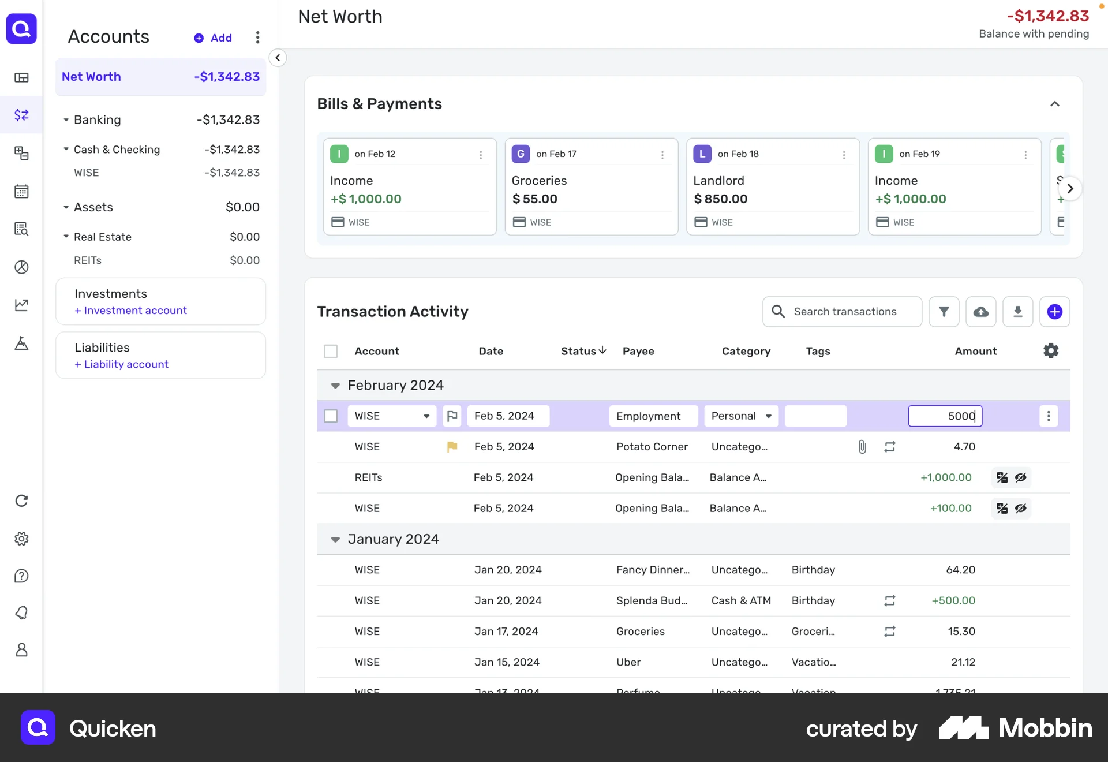Viewport: 1108px width, 762px height.
Task: Toggle the select-all transactions checkbox
Action: [331, 351]
